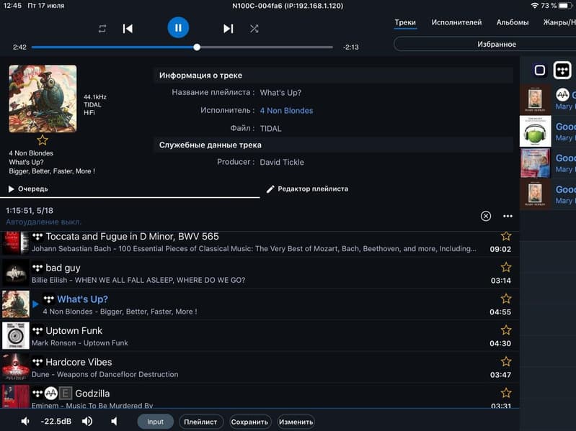
Task: Click the Изменить button
Action: point(296,422)
